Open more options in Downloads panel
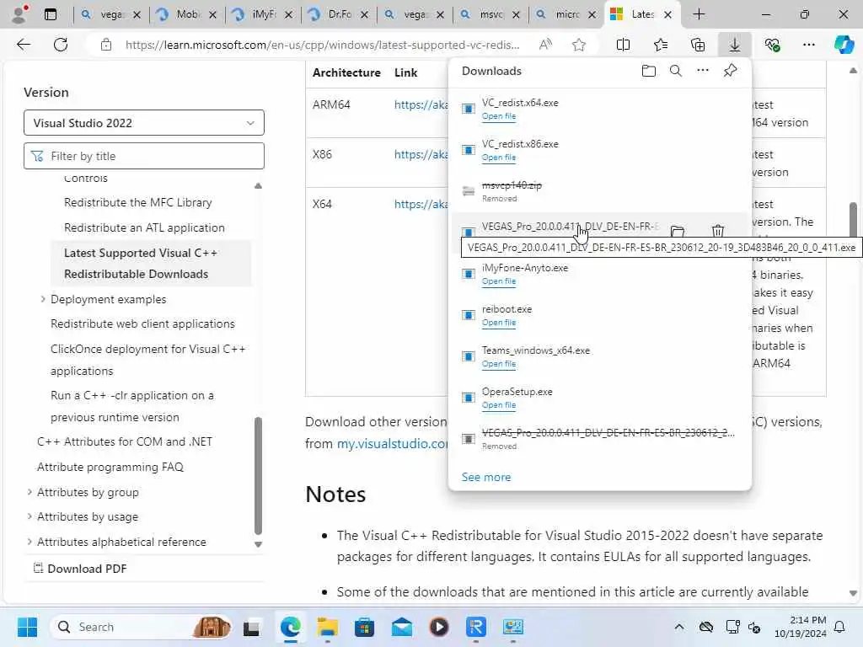This screenshot has height=647, width=863. [703, 71]
